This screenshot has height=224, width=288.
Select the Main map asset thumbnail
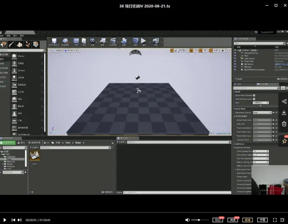click(x=35, y=156)
